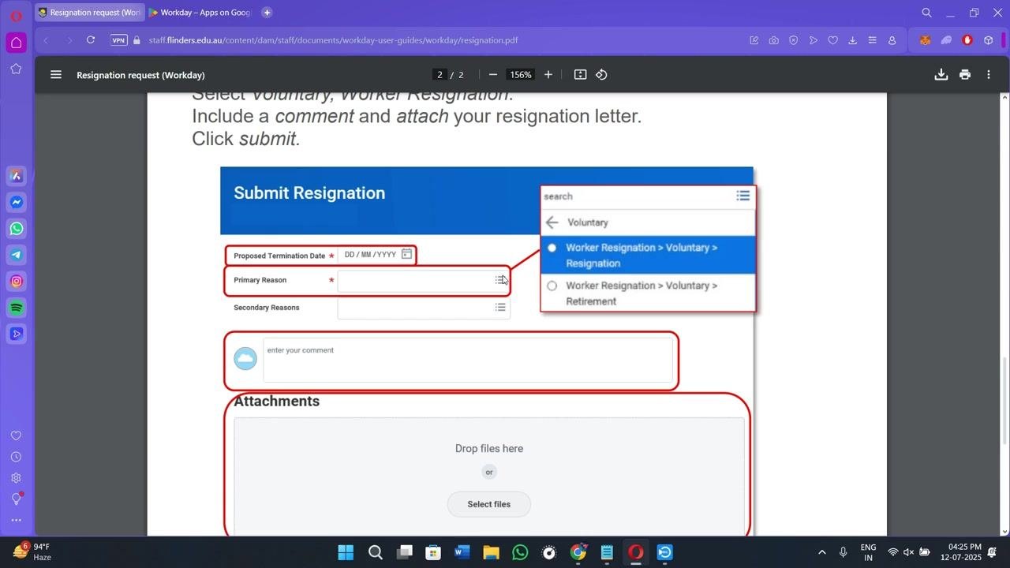The height and width of the screenshot is (568, 1010).
Task: Open WhatsApp in the Opera sidebar
Action: click(x=16, y=229)
